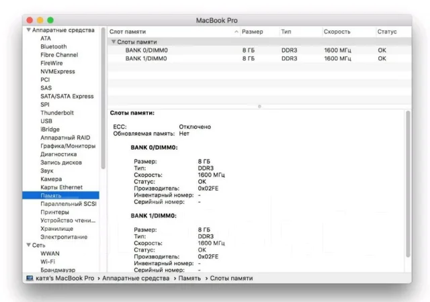Click the BANK 1/DIMM0 details heading
This screenshot has height=302, width=430.
[154, 215]
